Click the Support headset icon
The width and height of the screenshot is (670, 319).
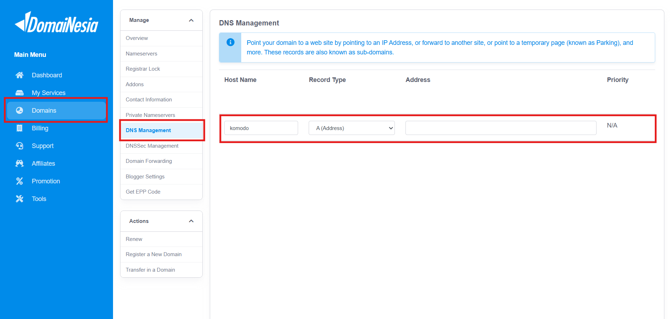tap(19, 146)
